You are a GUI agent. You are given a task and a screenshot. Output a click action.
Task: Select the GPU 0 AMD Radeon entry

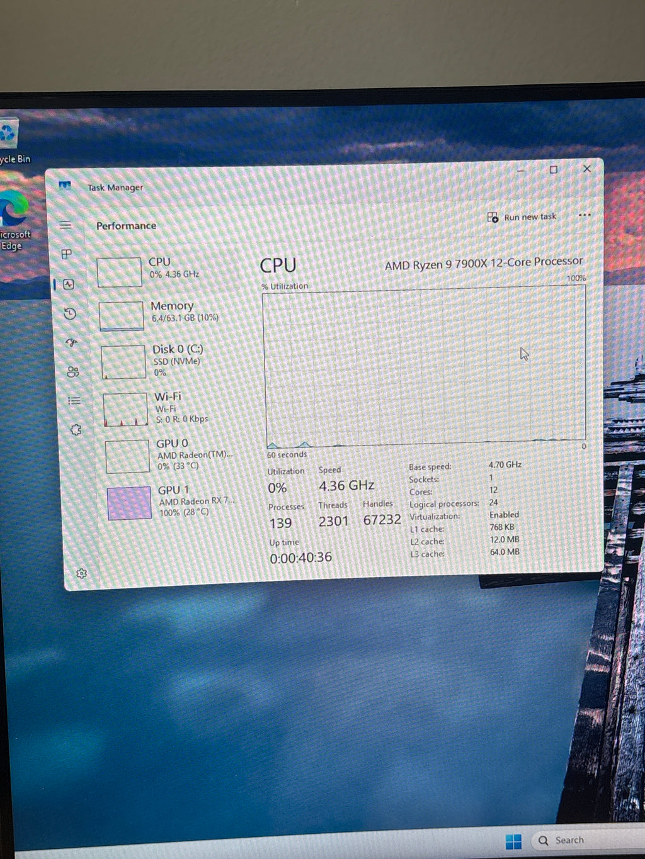coord(173,456)
